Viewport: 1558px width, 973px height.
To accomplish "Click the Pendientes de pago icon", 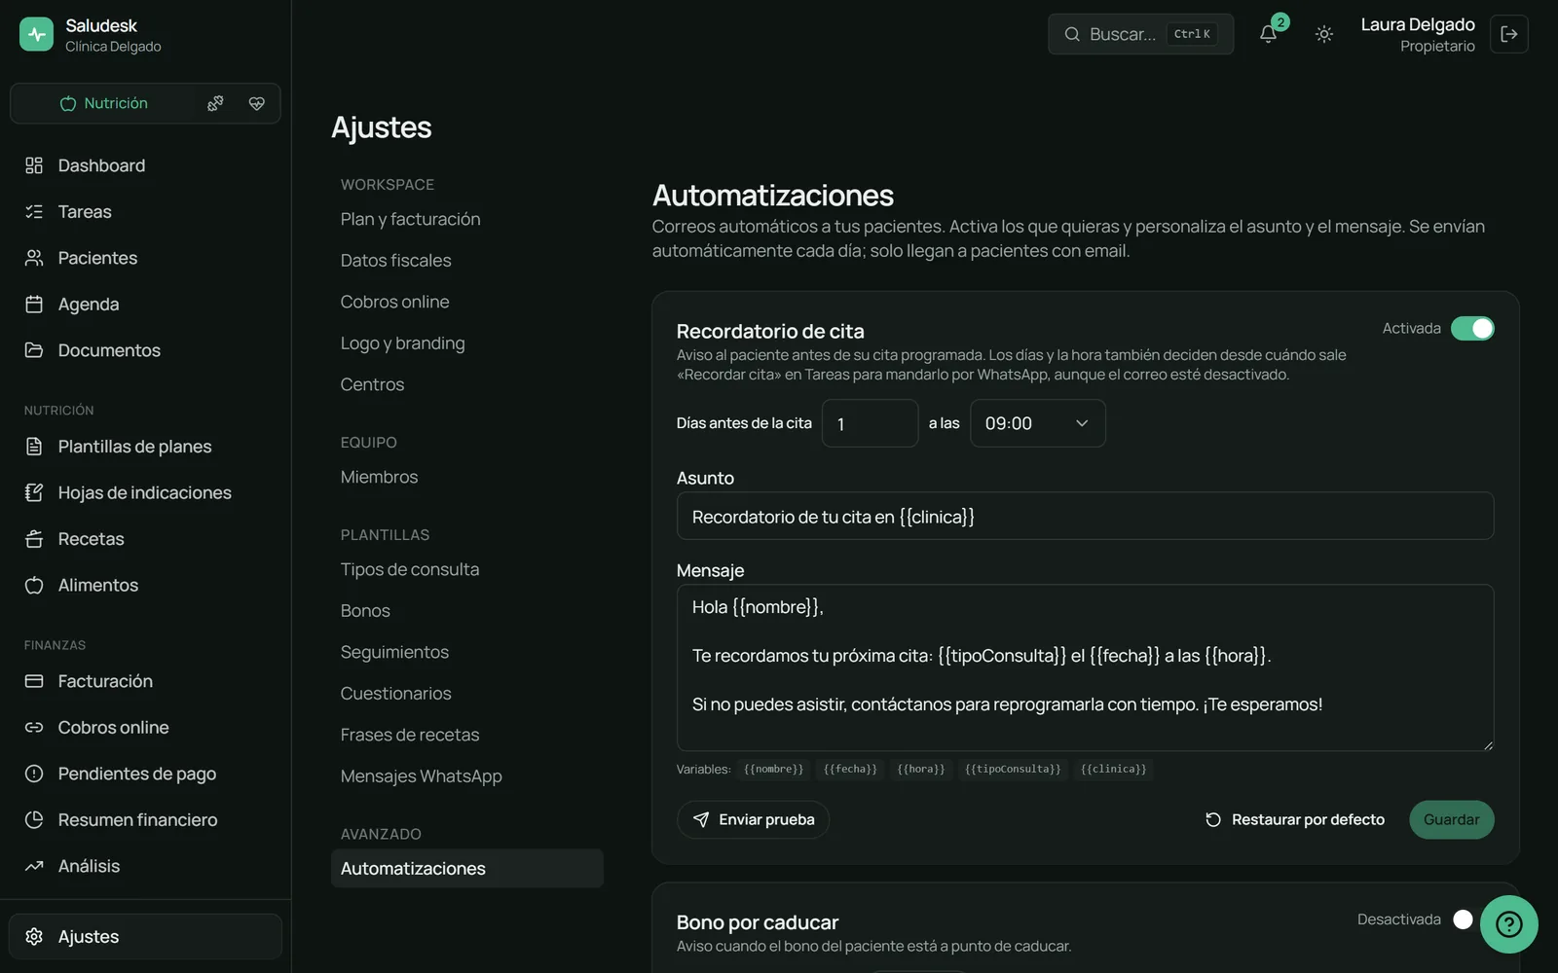I will 34,774.
